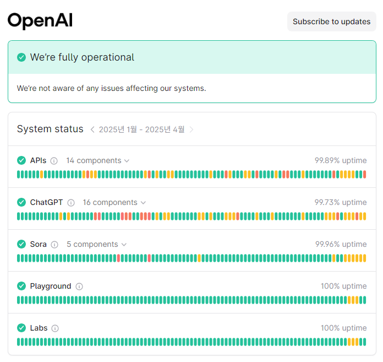Go to next date range in System status

pos(191,129)
